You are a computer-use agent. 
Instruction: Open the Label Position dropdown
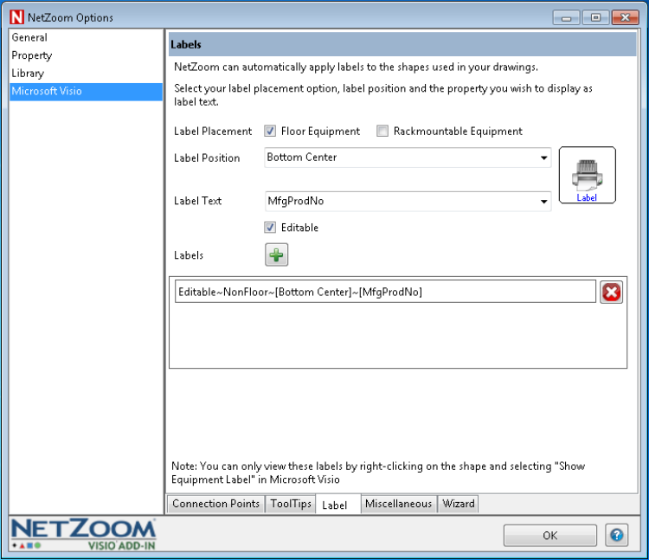pos(408,158)
